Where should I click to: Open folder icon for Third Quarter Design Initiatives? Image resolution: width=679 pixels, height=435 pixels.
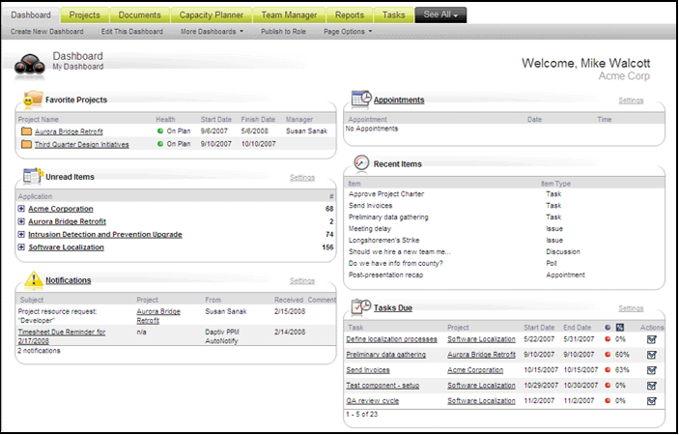[x=26, y=144]
